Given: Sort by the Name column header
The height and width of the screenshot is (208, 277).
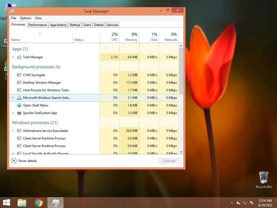Looking at the screenshot, I should (x=41, y=37).
